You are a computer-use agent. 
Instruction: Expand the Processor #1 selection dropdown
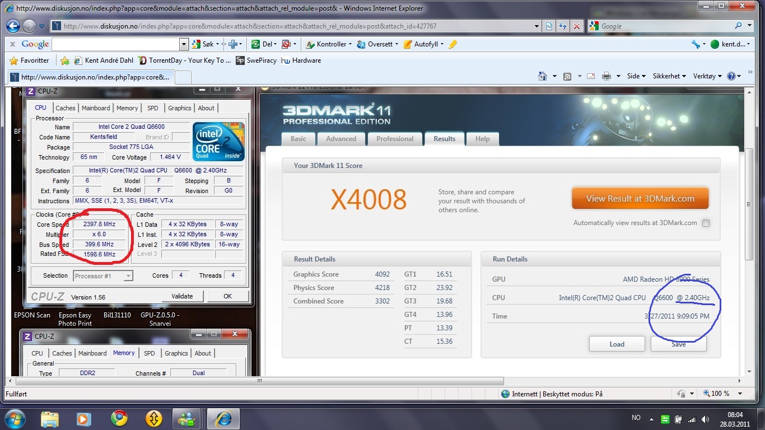pyautogui.click(x=128, y=275)
